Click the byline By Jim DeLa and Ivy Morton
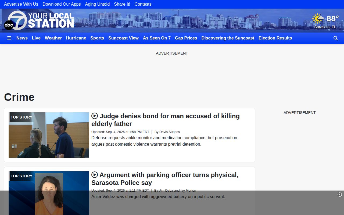The width and height of the screenshot is (344, 215). [175, 191]
